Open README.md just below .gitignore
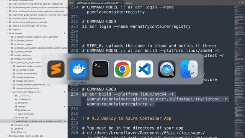This screenshot has height=138, width=245. click(20, 132)
